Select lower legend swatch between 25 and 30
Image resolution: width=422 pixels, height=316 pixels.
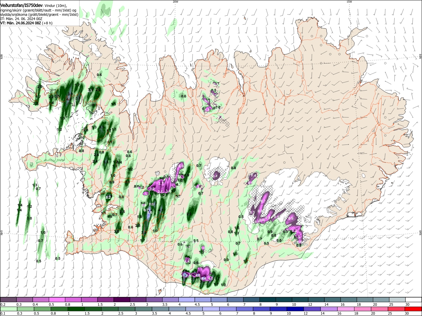pyautogui.click(x=397, y=309)
